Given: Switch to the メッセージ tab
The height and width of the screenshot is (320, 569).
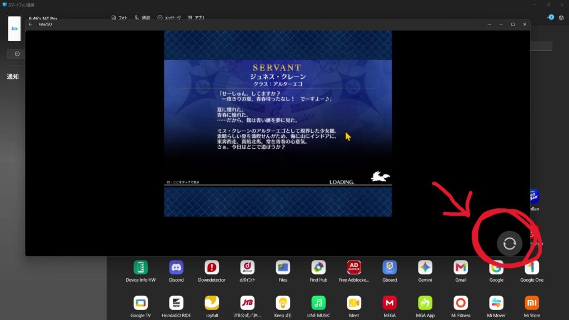Looking at the screenshot, I should pos(169,17).
